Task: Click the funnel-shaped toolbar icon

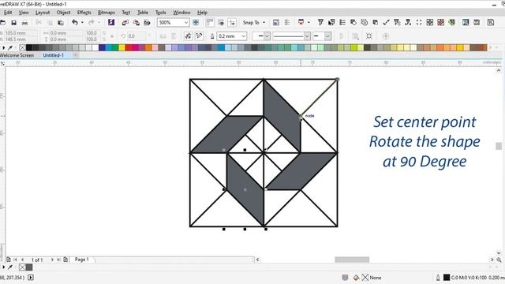Action: [x=320, y=22]
